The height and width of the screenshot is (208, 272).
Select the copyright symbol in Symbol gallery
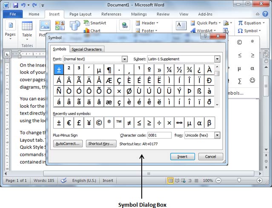pyautogui.click(x=239, y=42)
